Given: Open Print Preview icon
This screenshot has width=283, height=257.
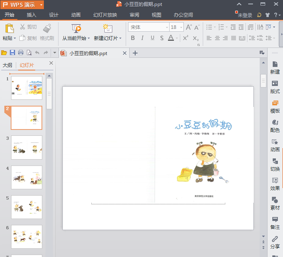Looking at the screenshot, I should [29, 53].
